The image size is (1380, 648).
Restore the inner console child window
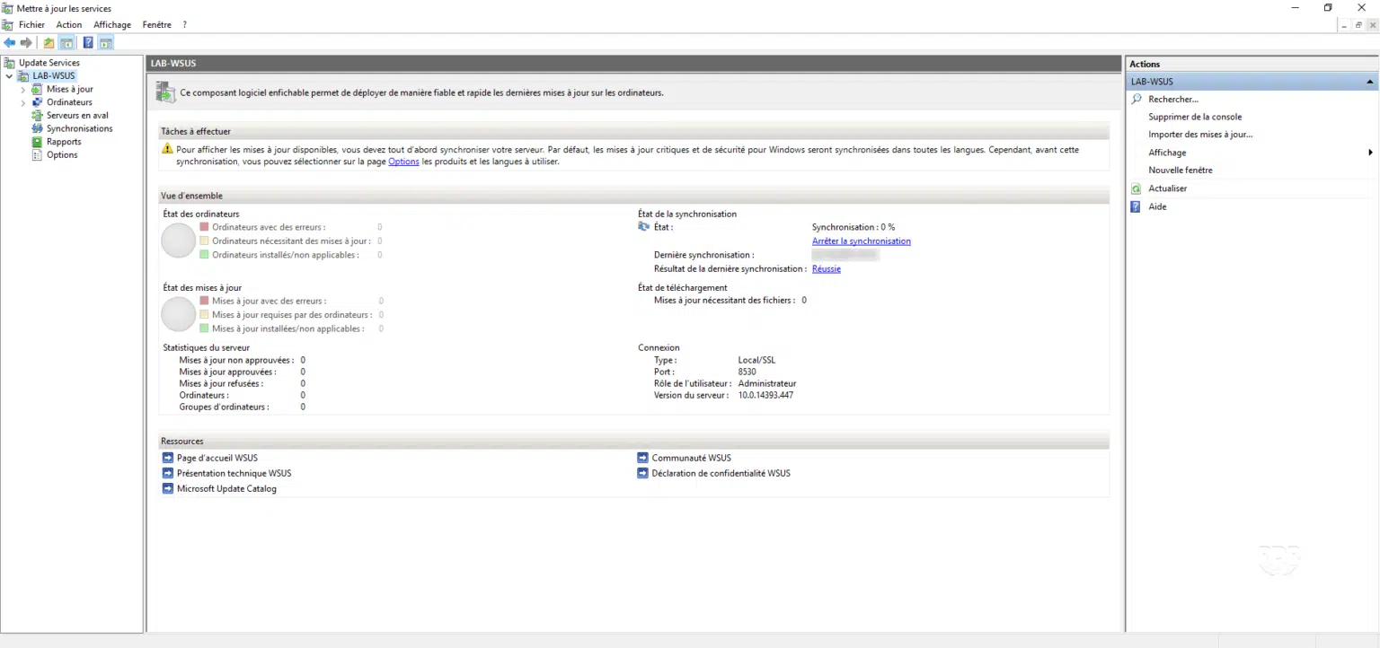click(1358, 25)
